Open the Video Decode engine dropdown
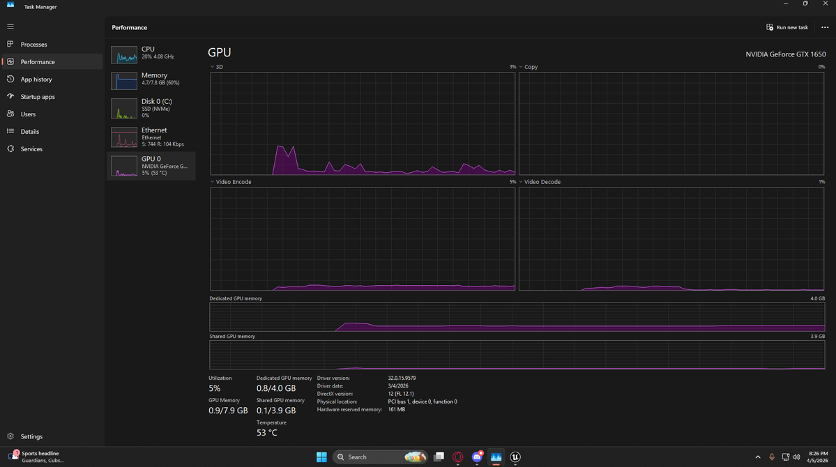The image size is (836, 467). click(x=521, y=182)
